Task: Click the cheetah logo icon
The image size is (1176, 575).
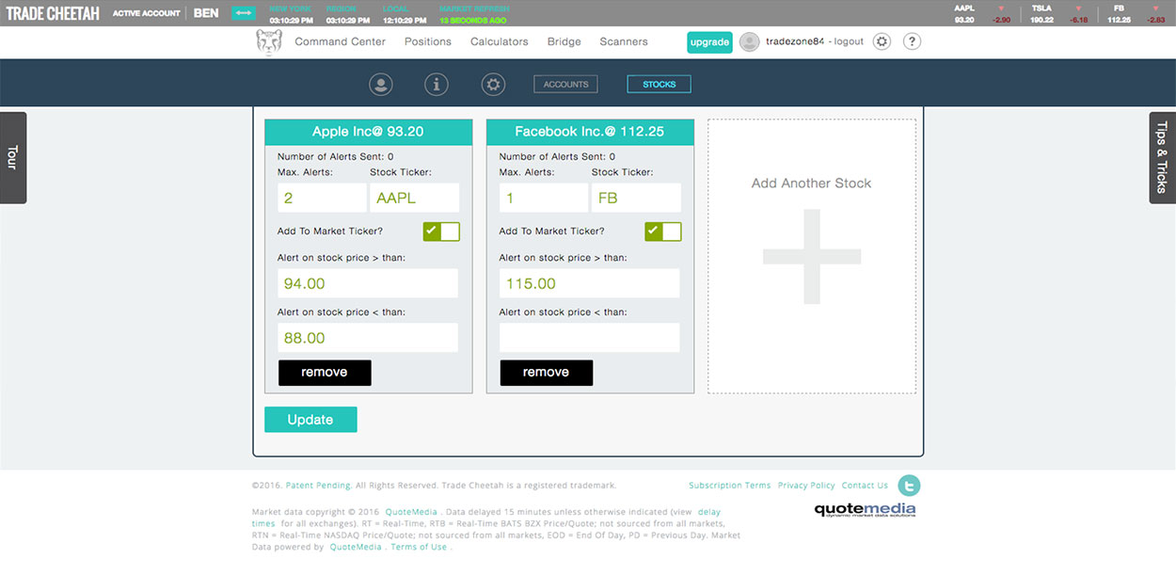Action: coord(269,42)
